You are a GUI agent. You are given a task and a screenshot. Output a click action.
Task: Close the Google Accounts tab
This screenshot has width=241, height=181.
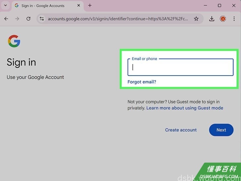79,6
